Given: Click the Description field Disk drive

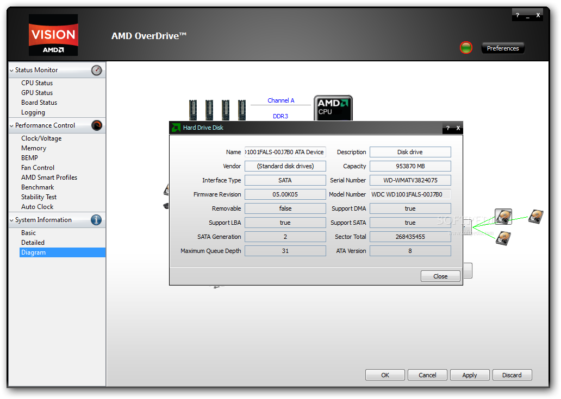Looking at the screenshot, I should [x=410, y=152].
